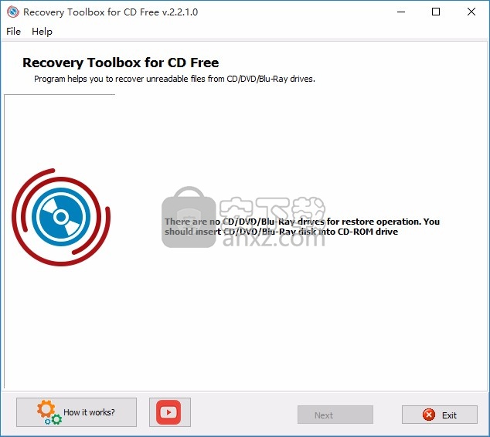Click the greyed-out Next button
The width and height of the screenshot is (490, 437).
(x=335, y=415)
